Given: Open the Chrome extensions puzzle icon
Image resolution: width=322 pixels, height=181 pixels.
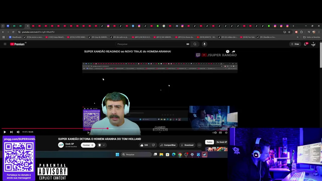Looking at the screenshot, I should [x=301, y=32].
